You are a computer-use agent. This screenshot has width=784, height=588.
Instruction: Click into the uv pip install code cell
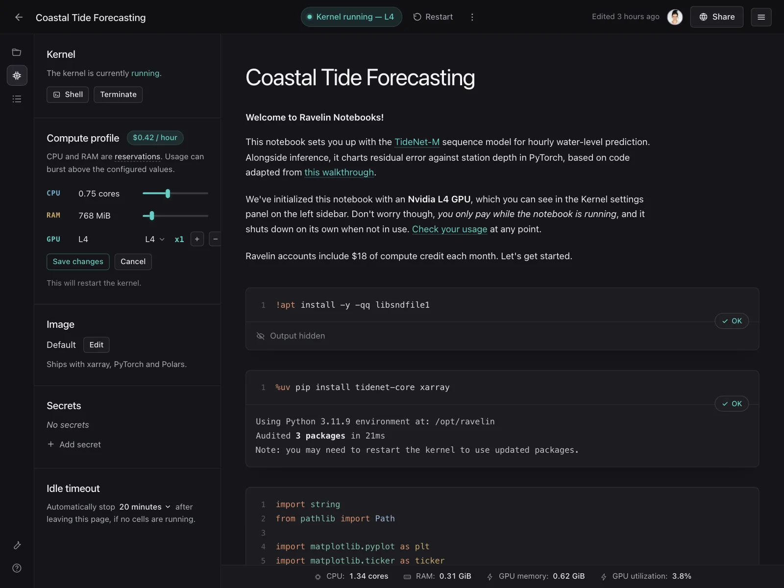click(x=502, y=388)
